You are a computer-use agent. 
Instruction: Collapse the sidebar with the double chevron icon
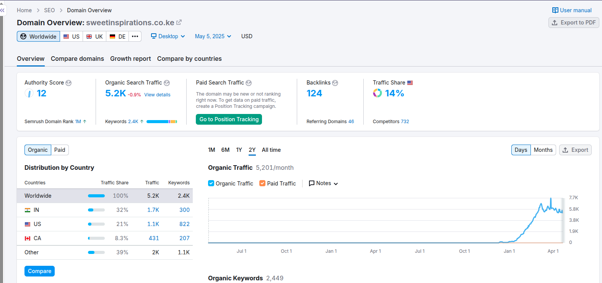pyautogui.click(x=2, y=10)
